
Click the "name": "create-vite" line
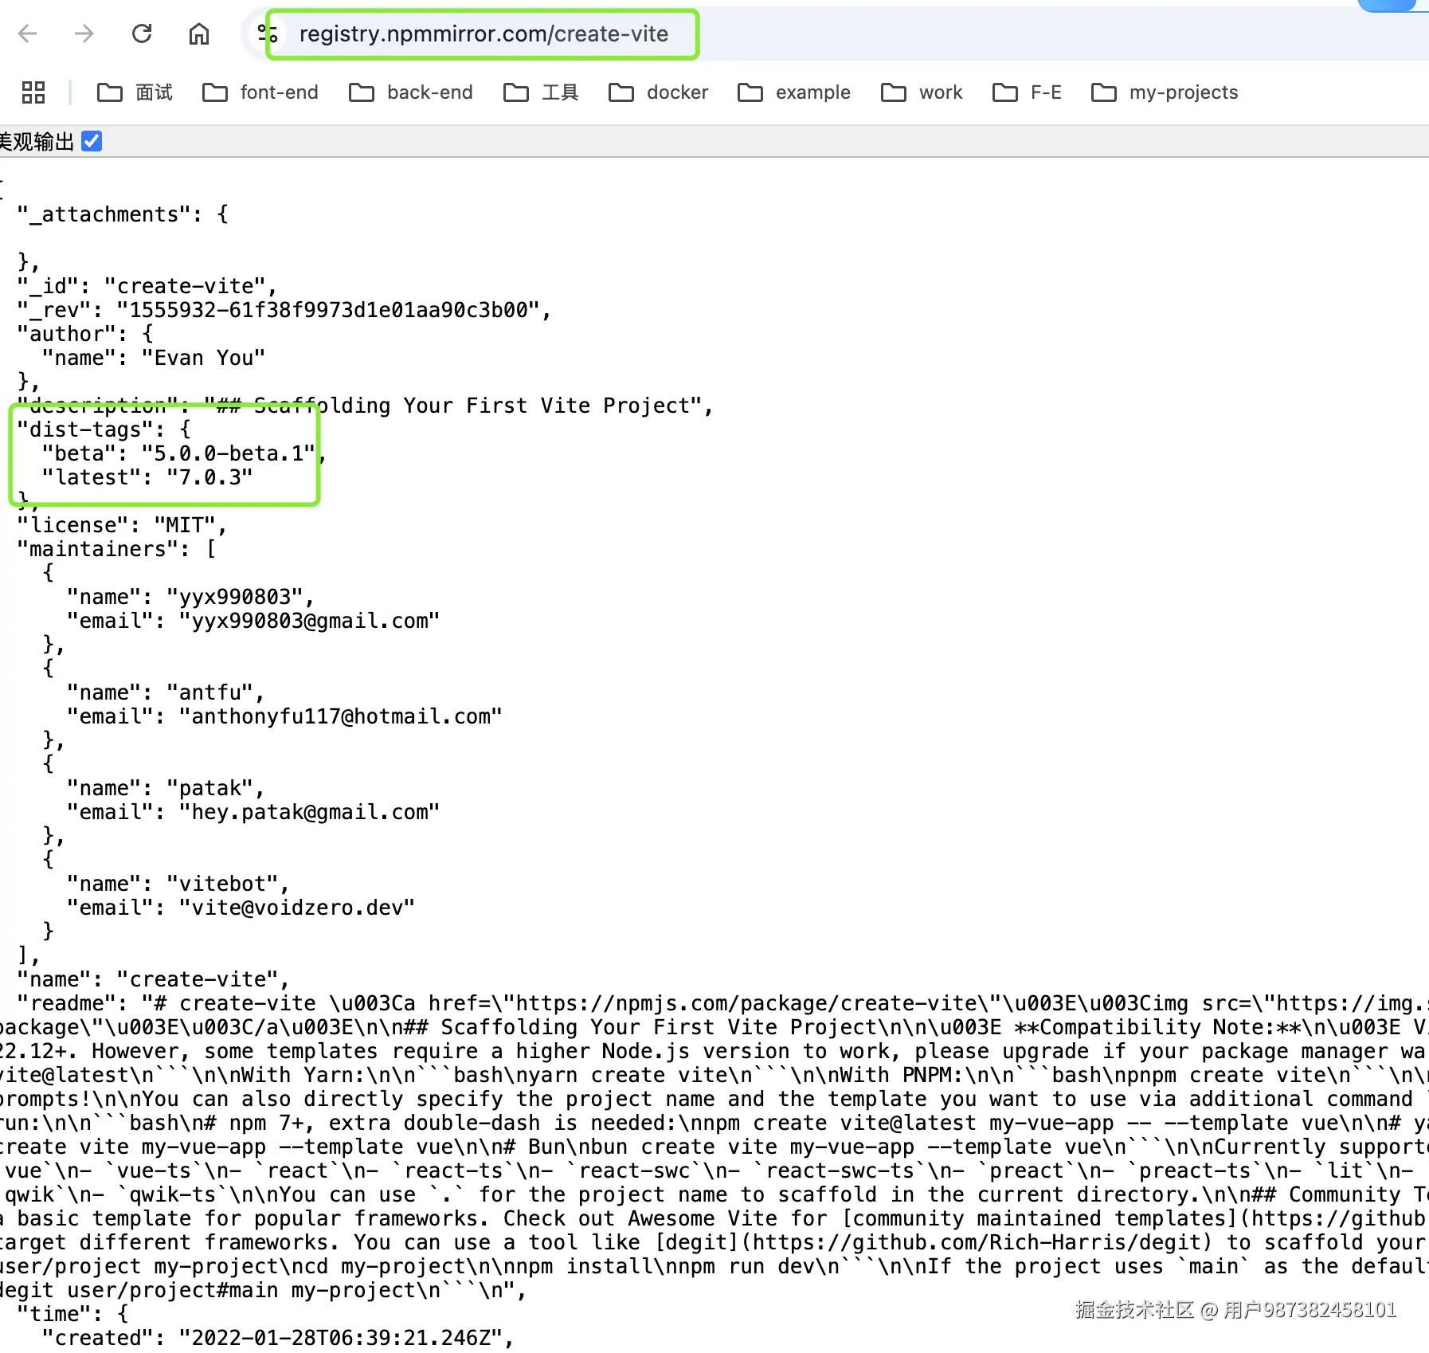(153, 979)
